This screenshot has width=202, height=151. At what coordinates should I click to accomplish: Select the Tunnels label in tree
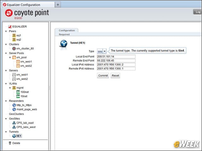click(14, 132)
